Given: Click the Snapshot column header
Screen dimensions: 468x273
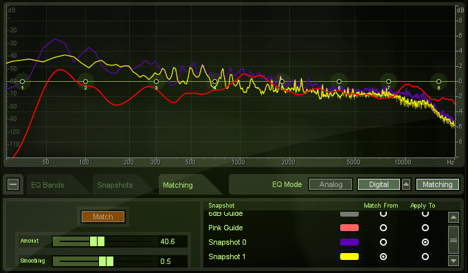Looking at the screenshot, I should [x=221, y=206].
